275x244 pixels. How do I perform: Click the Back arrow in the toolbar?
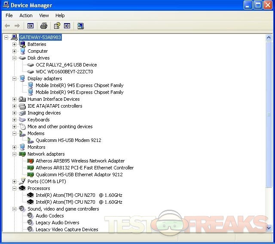[x=7, y=26]
